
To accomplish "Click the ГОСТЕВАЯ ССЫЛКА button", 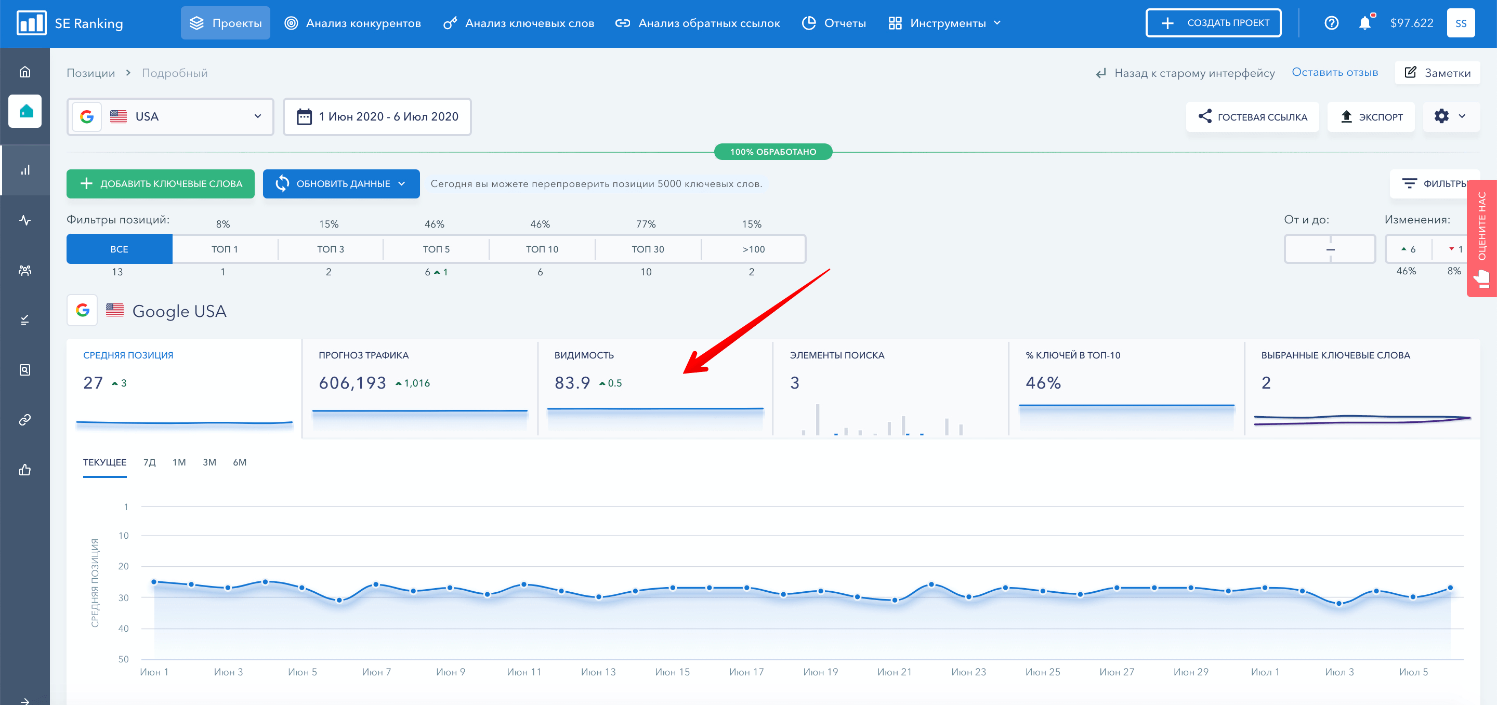I will click(1253, 117).
